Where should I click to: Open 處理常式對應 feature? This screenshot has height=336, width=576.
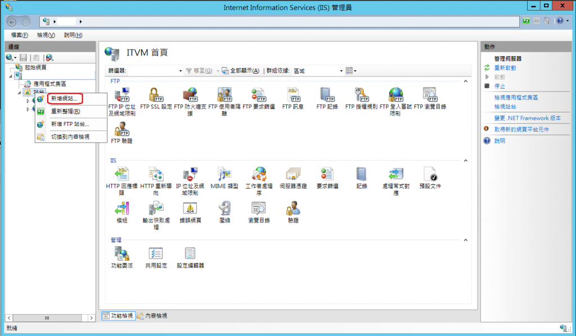click(395, 181)
